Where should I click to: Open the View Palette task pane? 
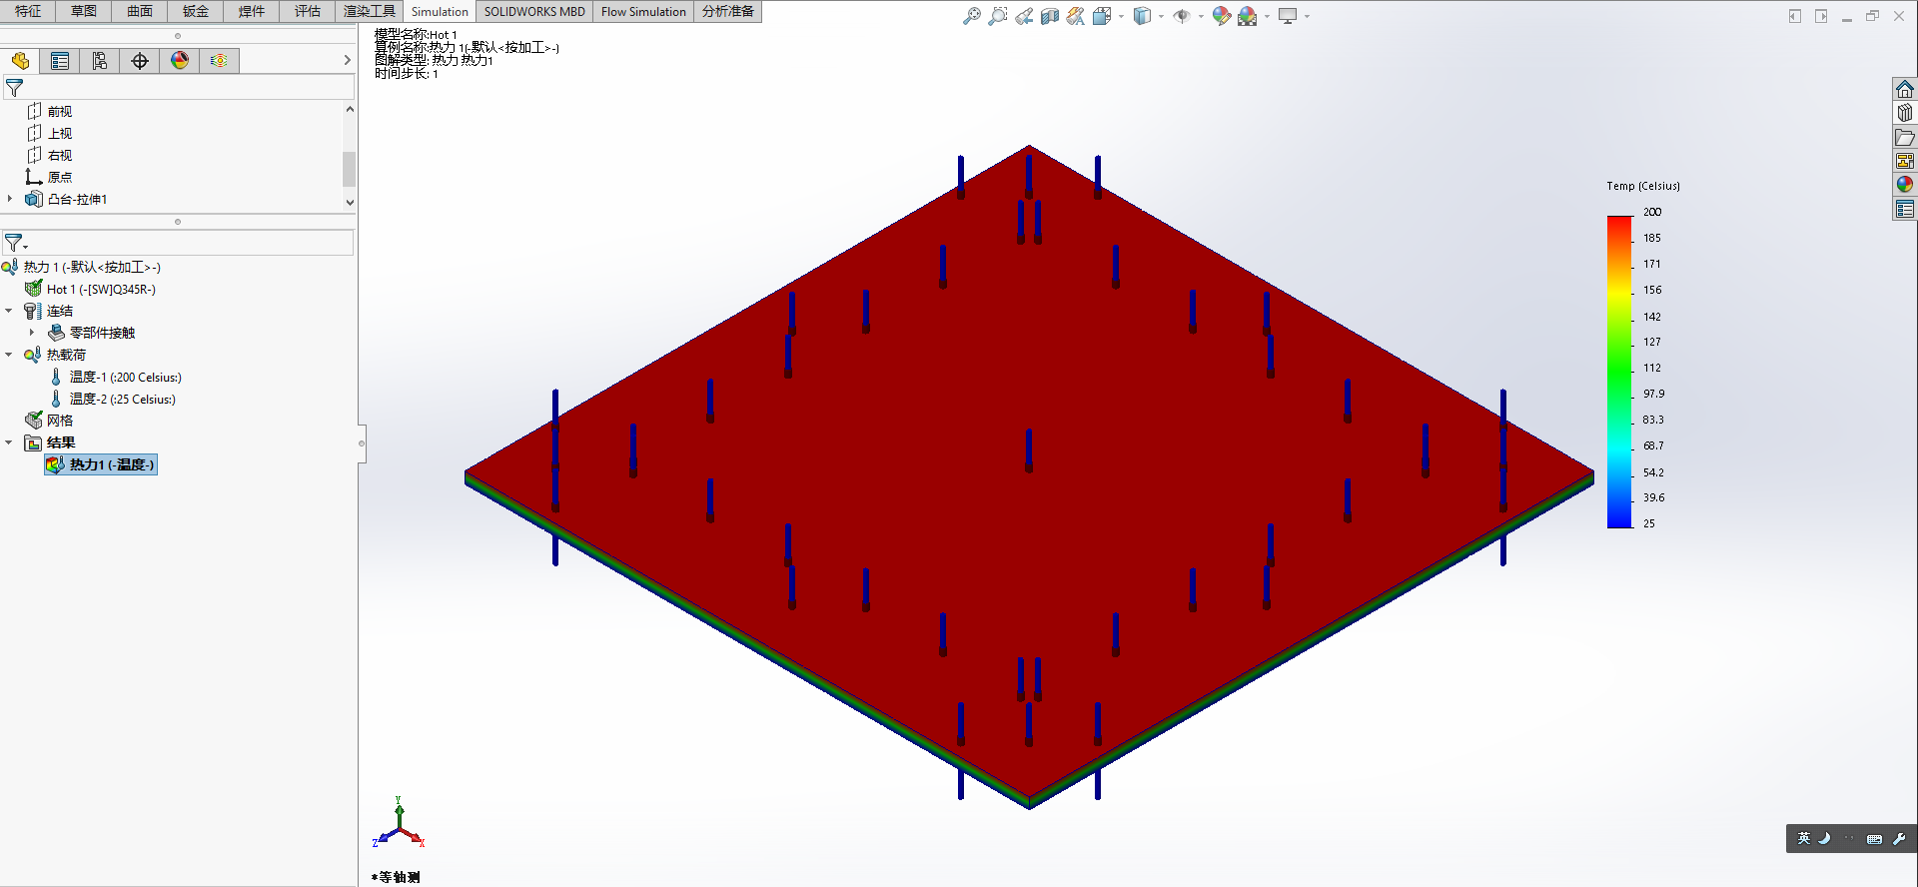tap(1905, 161)
